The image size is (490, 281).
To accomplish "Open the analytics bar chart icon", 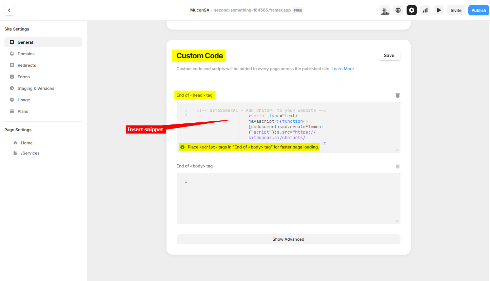I will 425,11.
